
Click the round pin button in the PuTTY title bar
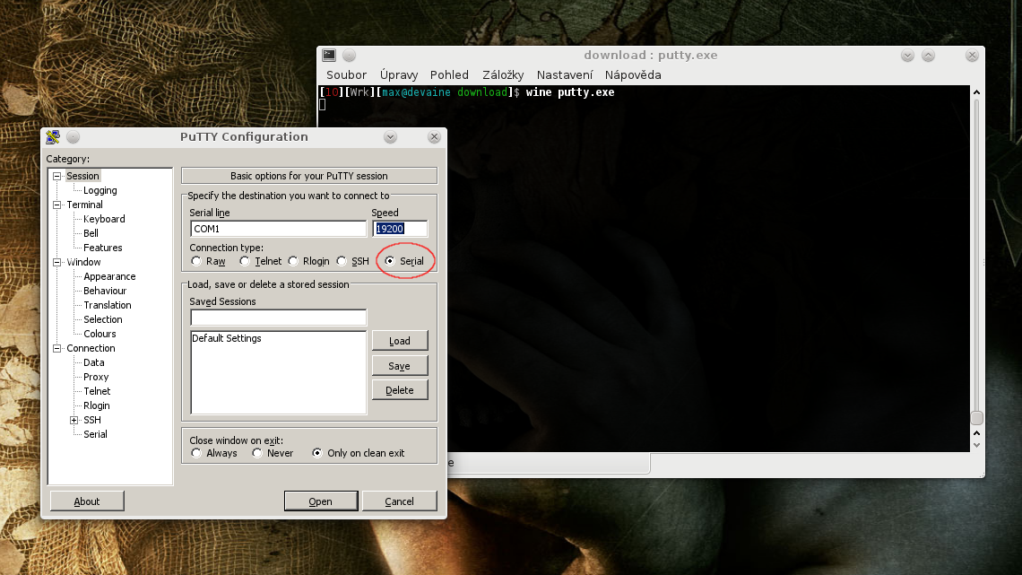click(x=73, y=137)
